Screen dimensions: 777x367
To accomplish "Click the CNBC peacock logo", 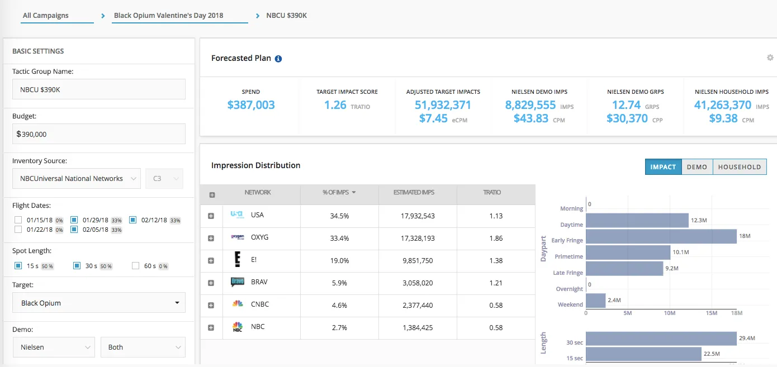I will (238, 304).
